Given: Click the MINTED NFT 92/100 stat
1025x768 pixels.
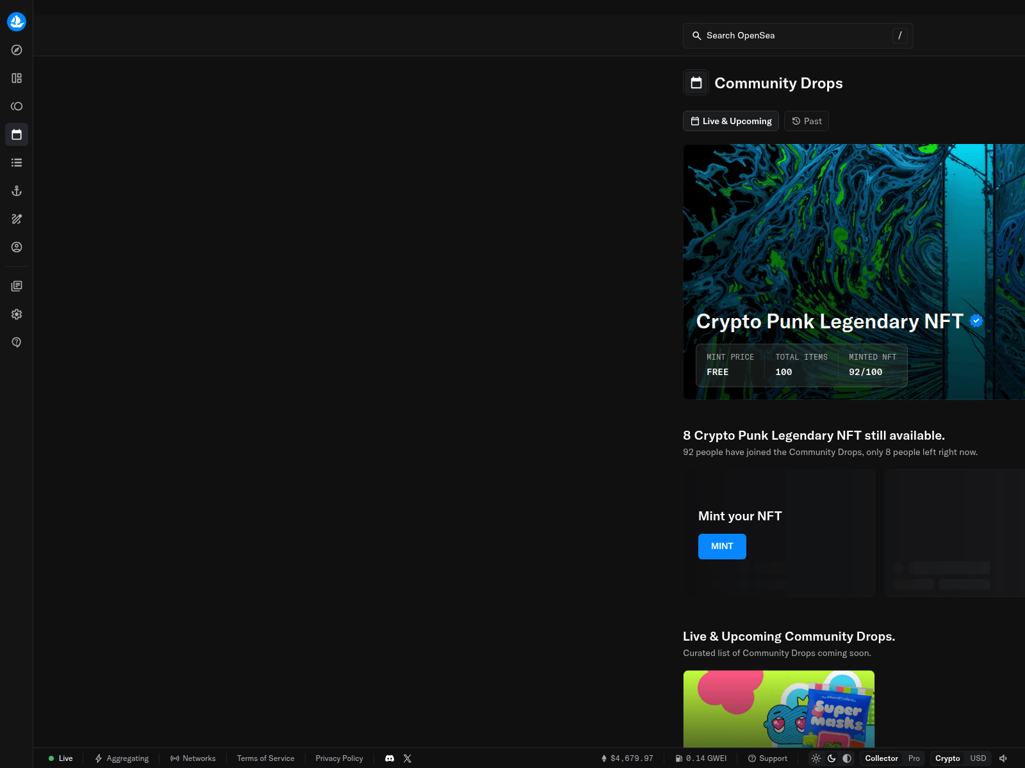Looking at the screenshot, I should (x=873, y=365).
